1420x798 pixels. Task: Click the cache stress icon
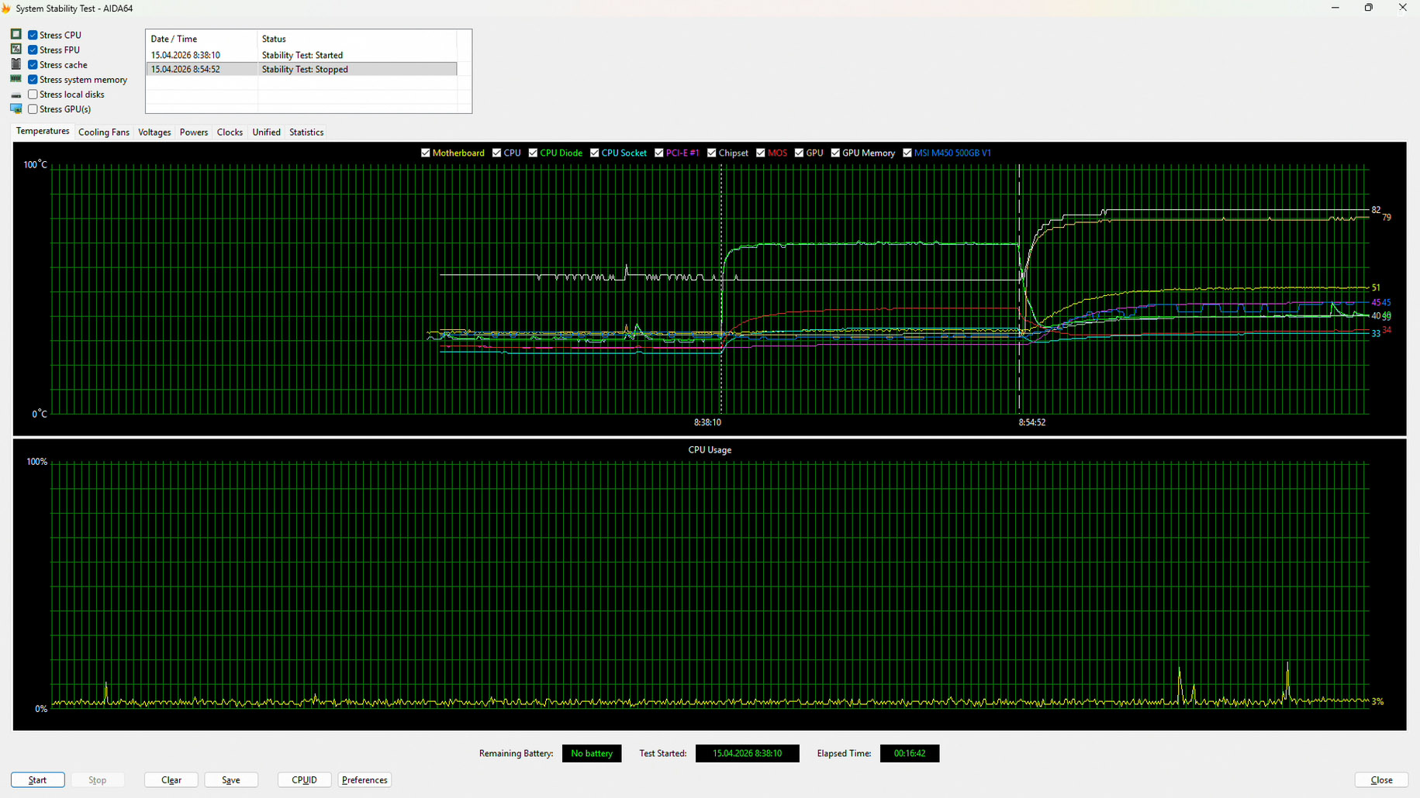[x=16, y=64]
